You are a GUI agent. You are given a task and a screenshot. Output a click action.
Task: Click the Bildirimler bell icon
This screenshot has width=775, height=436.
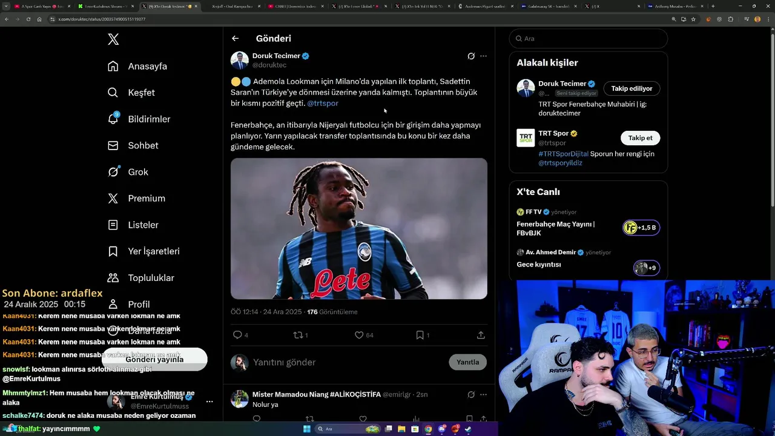click(113, 119)
